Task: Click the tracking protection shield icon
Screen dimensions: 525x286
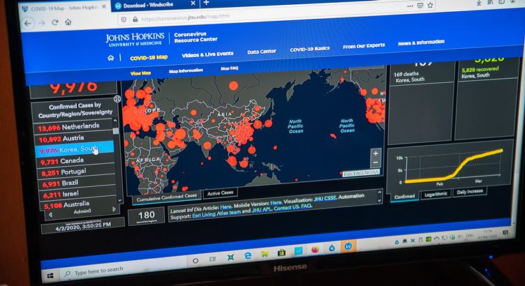Action: click(124, 20)
